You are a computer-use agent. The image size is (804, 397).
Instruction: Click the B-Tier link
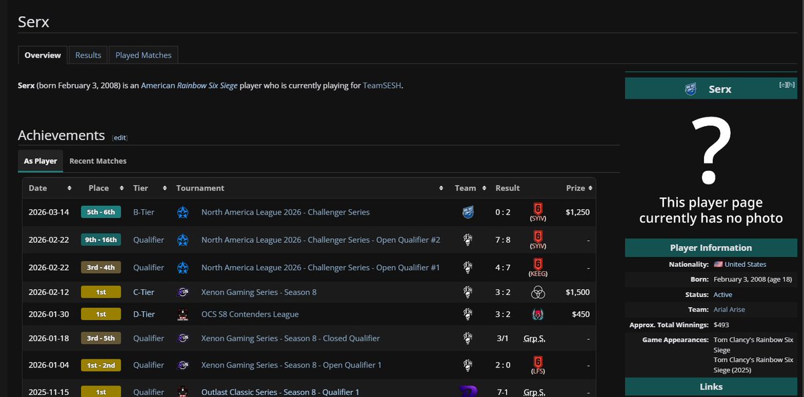pos(143,213)
